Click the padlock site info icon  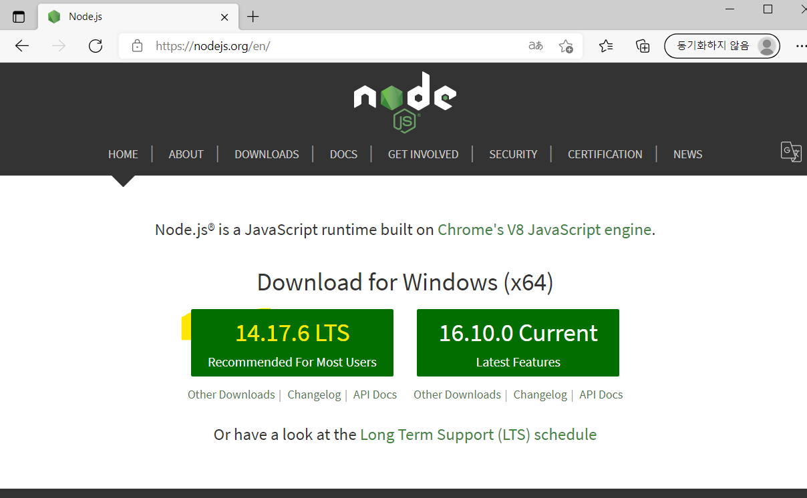[x=137, y=46]
